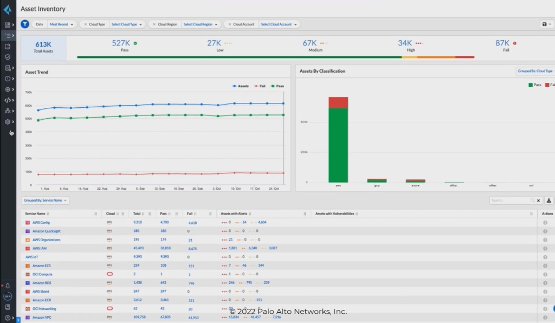
Task: Open the Dashboard sidebar icon
Action: (x=8, y=25)
